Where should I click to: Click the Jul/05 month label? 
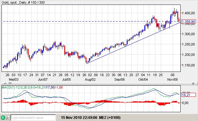tap(66, 79)
